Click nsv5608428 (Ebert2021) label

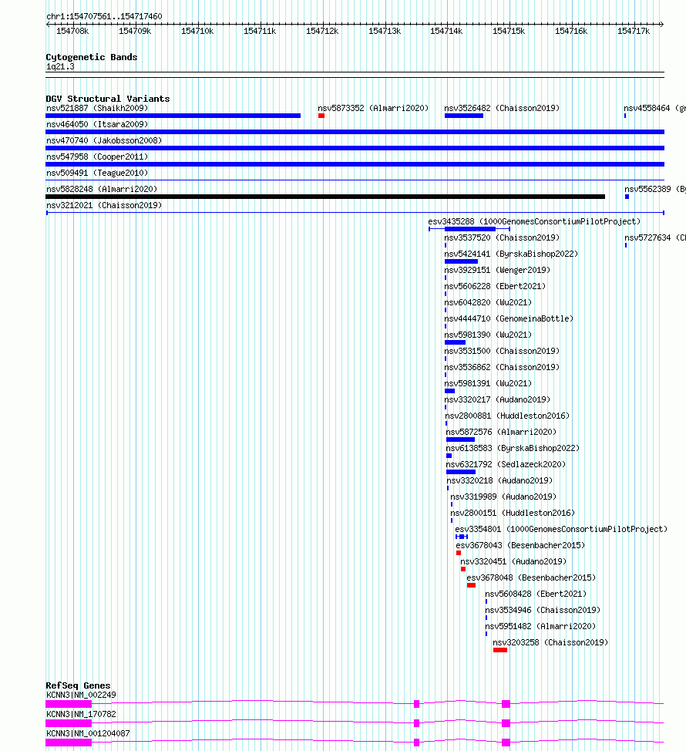(536, 594)
